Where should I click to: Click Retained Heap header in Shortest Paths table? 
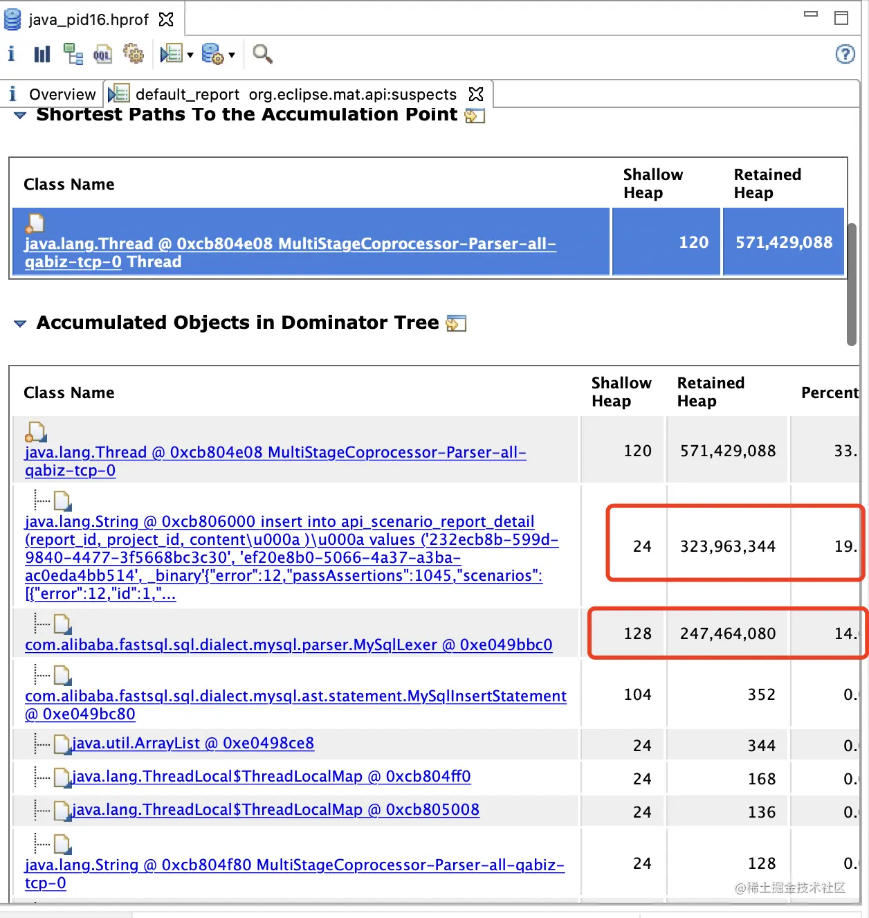pyautogui.click(x=767, y=183)
